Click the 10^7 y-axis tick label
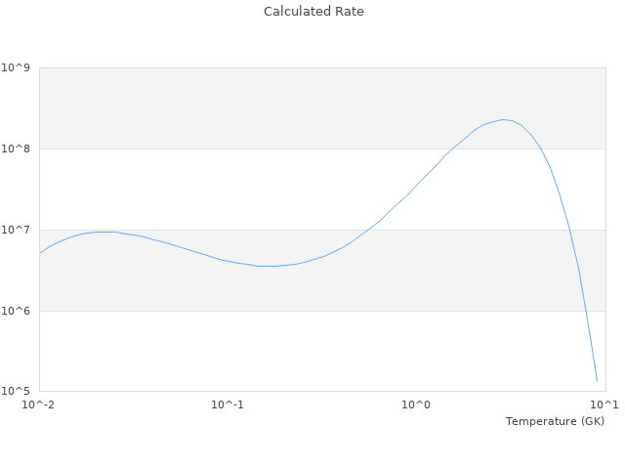625x469 pixels. click(16, 230)
